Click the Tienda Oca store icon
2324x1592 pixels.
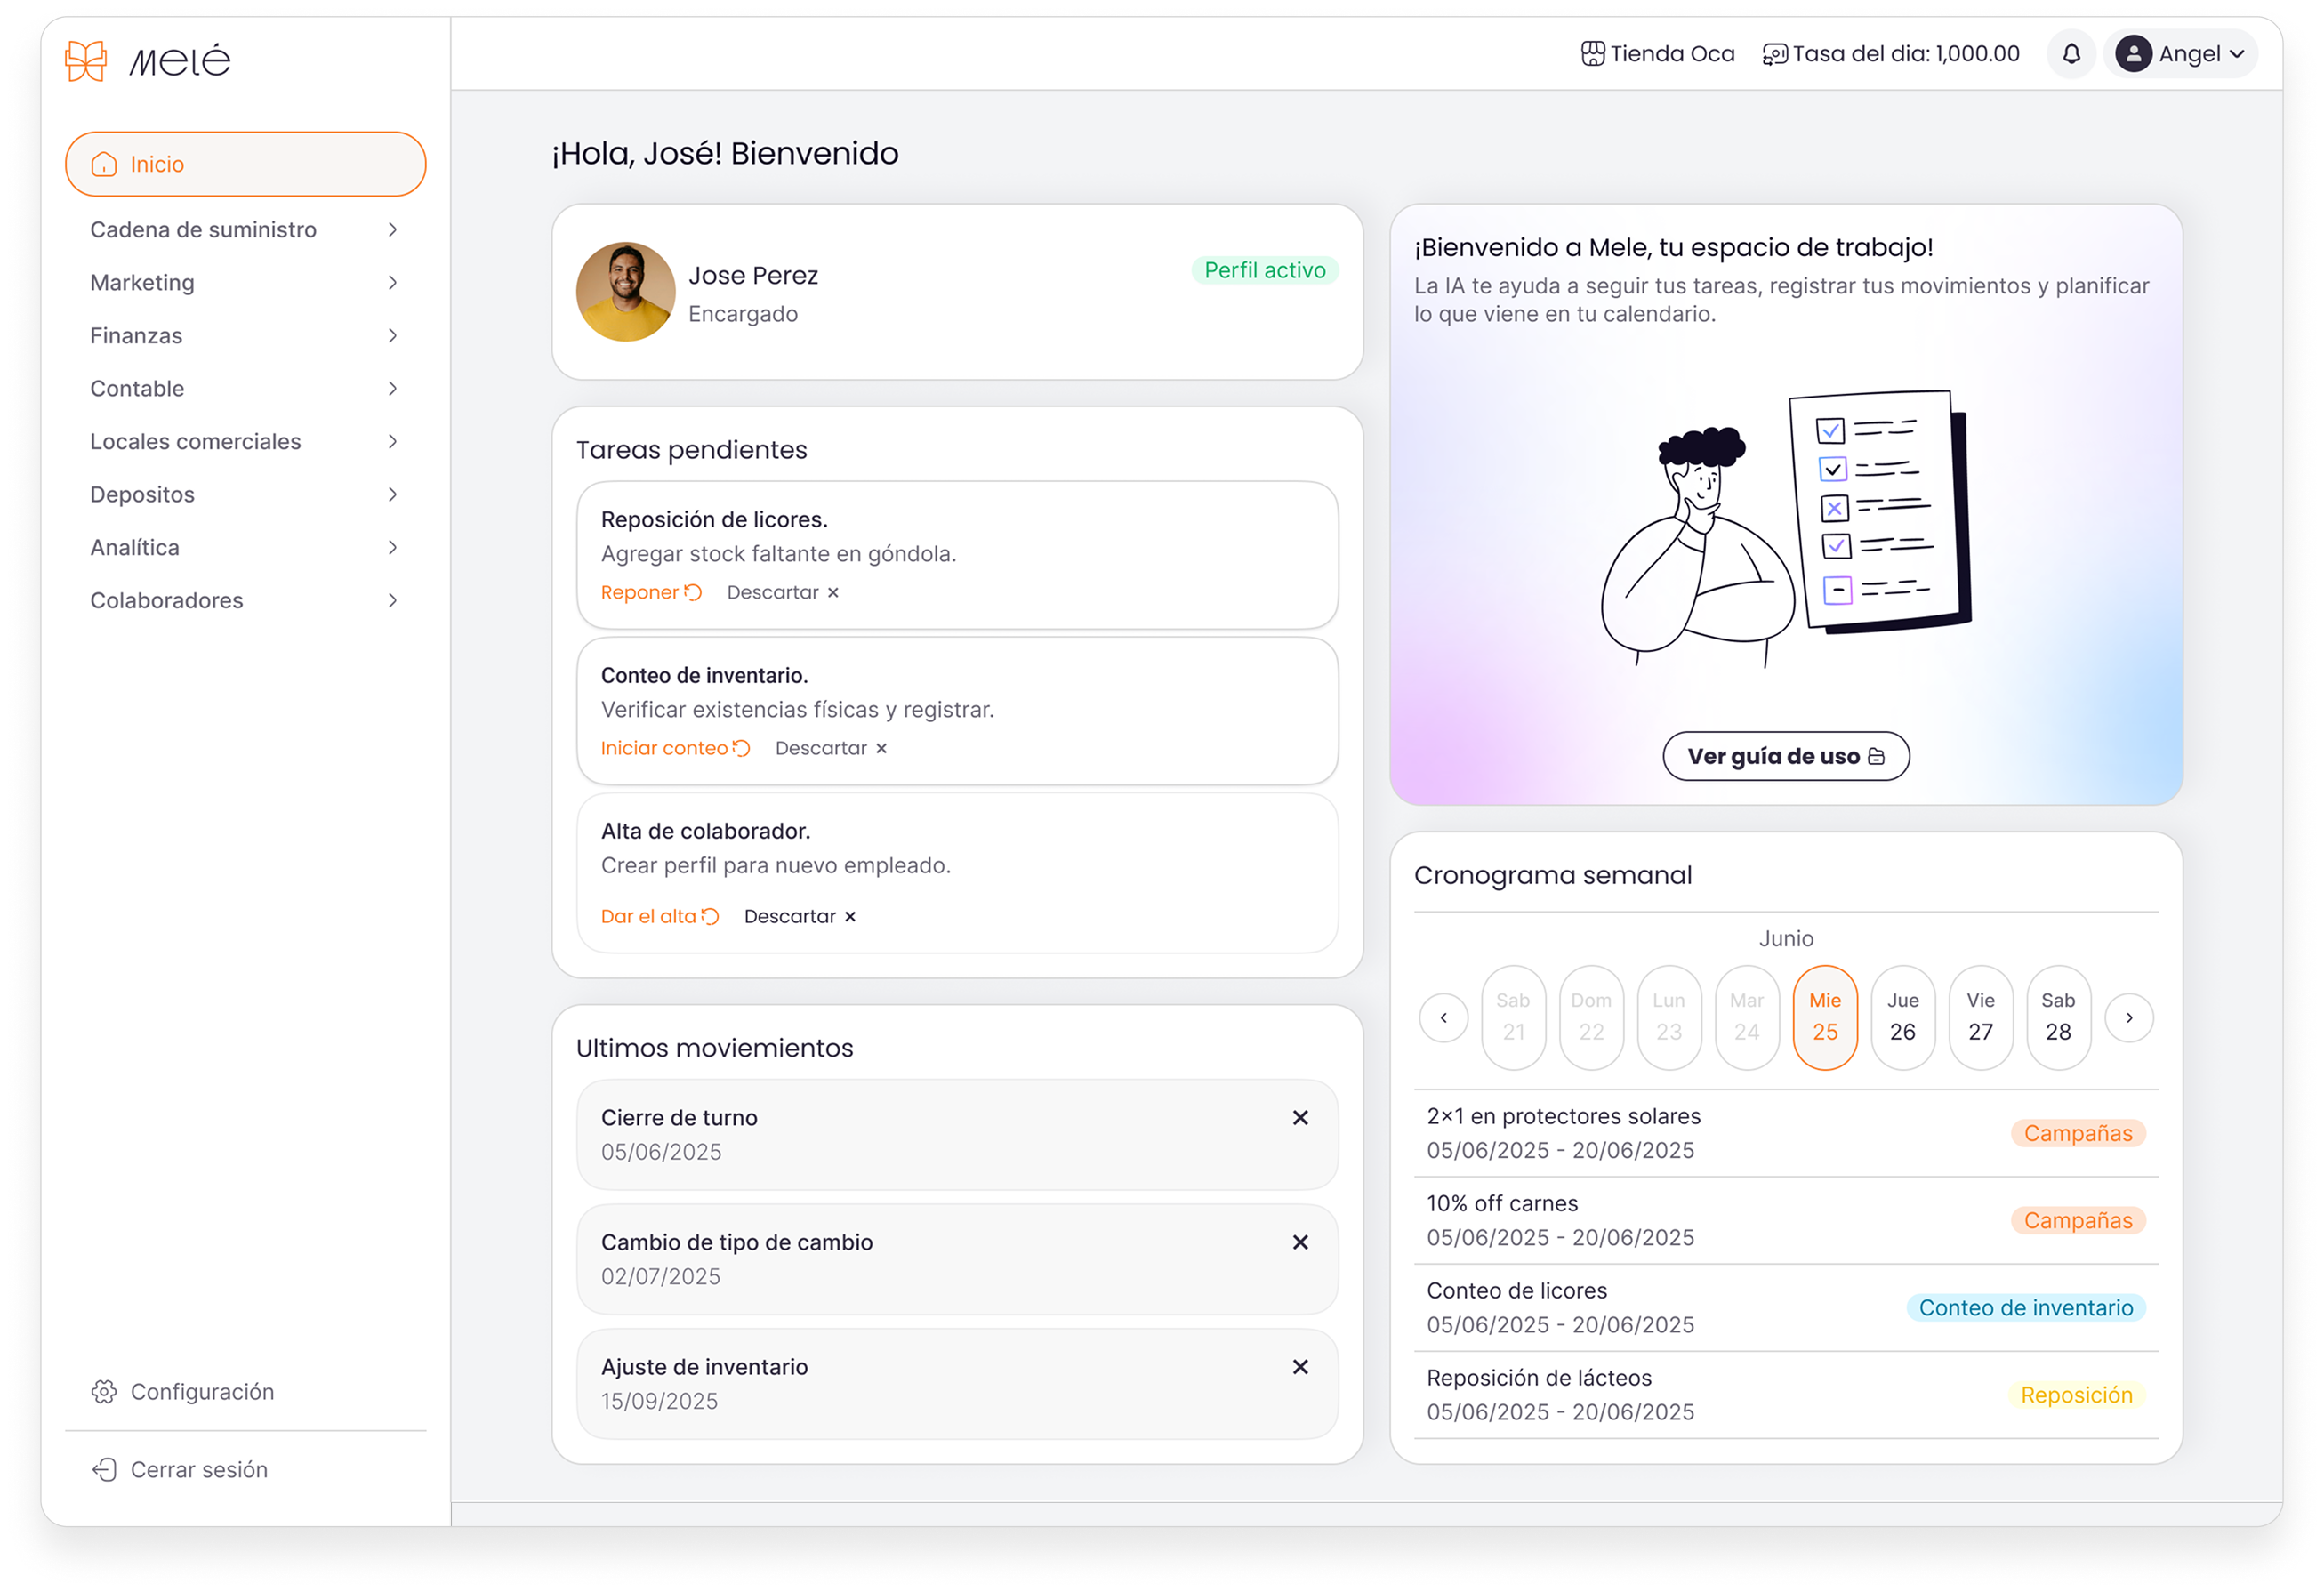(x=1592, y=54)
